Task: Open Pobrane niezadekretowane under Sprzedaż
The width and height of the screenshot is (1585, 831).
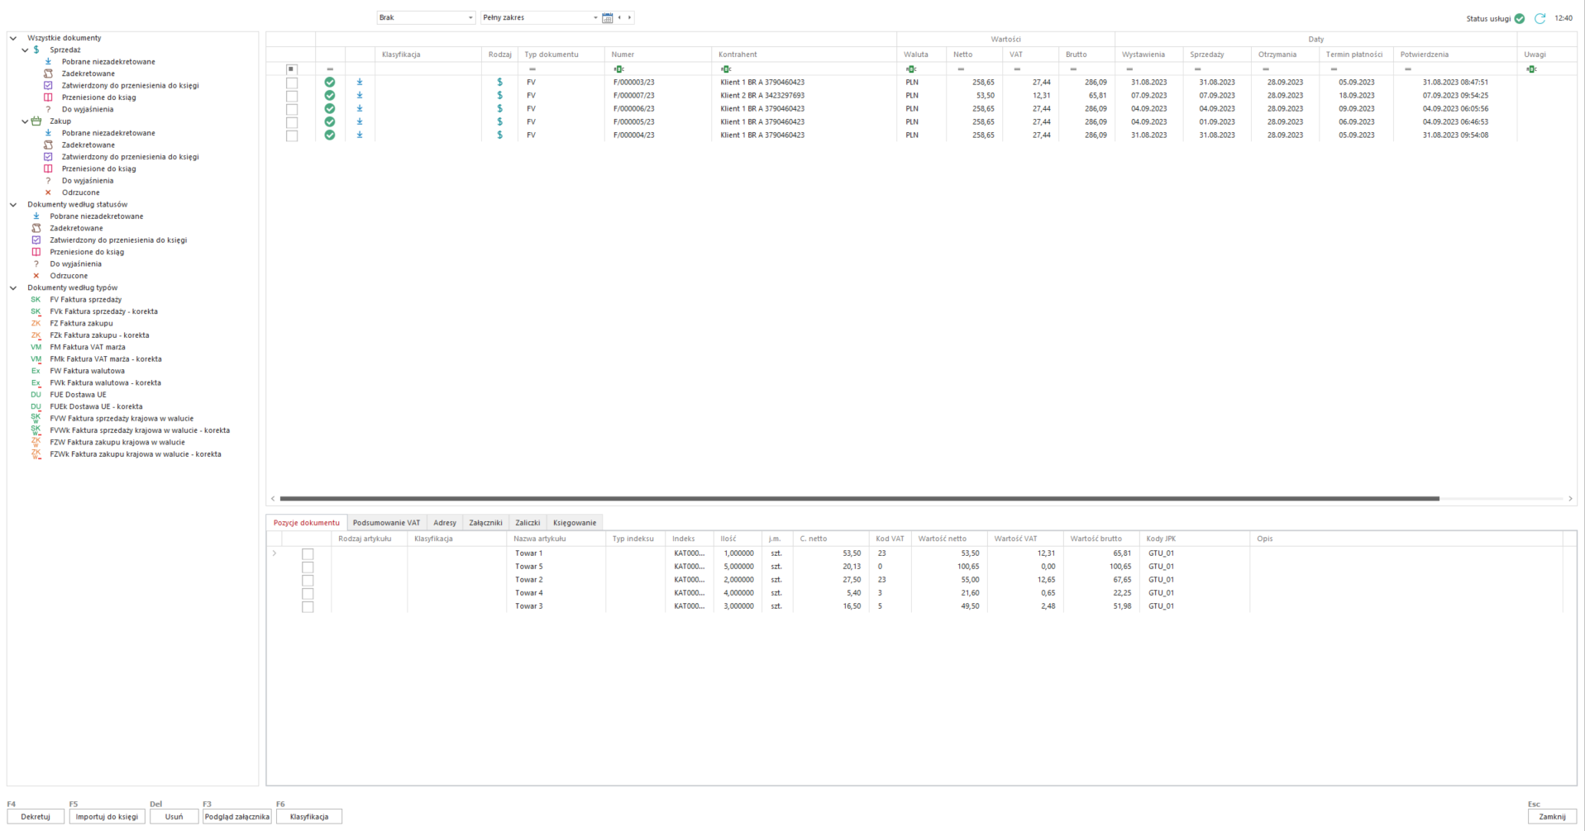Action: click(x=108, y=62)
